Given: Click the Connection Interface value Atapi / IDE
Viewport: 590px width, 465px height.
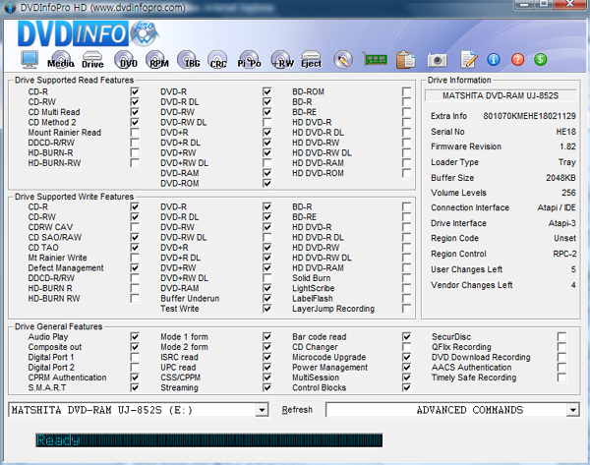Looking at the screenshot, I should coord(557,207).
